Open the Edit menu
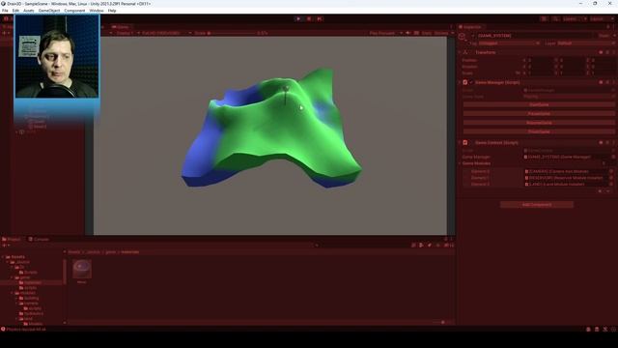The height and width of the screenshot is (348, 618). 15,11
